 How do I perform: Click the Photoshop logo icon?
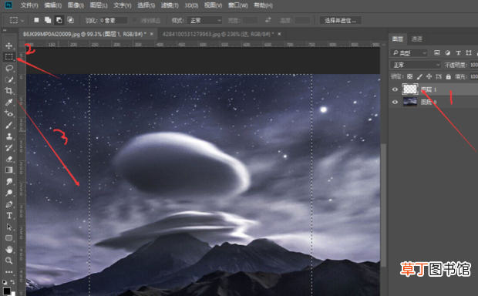(8, 5)
